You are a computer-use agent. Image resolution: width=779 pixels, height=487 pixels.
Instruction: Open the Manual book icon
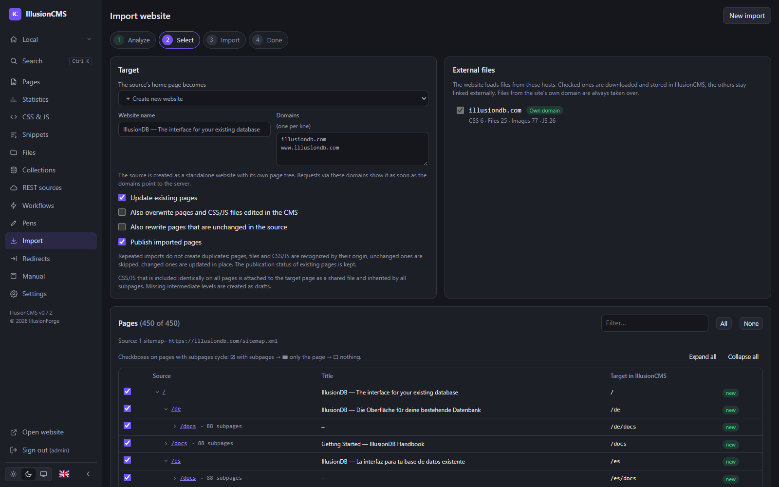point(14,276)
